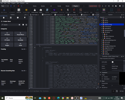Toggle the Archivable checkbox in Properties
Screen dimensions: 125x100
click(112, 62)
